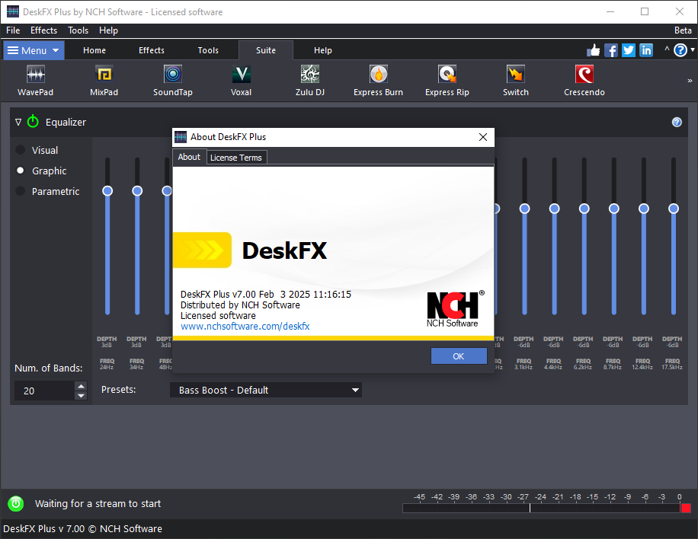
Task: Open the Menu dropdown button
Action: 34,50
